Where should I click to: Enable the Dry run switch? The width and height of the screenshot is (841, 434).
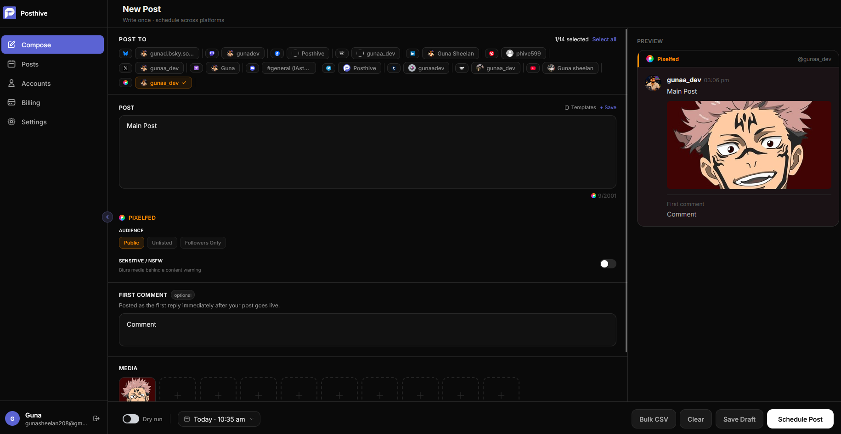click(131, 419)
